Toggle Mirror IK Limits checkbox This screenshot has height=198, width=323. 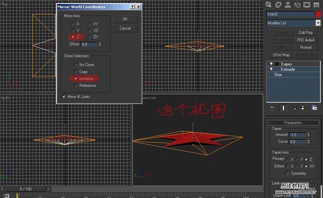[64, 96]
